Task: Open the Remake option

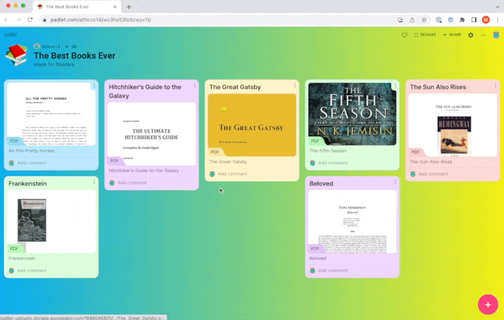Action: (425, 35)
